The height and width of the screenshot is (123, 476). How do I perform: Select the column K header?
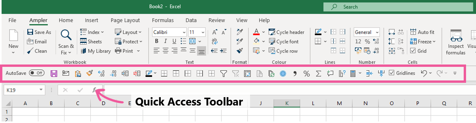(287, 103)
